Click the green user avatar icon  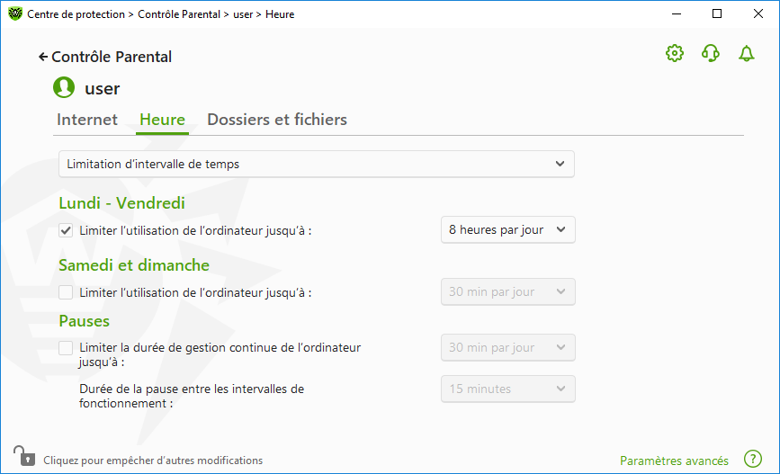coord(64,87)
